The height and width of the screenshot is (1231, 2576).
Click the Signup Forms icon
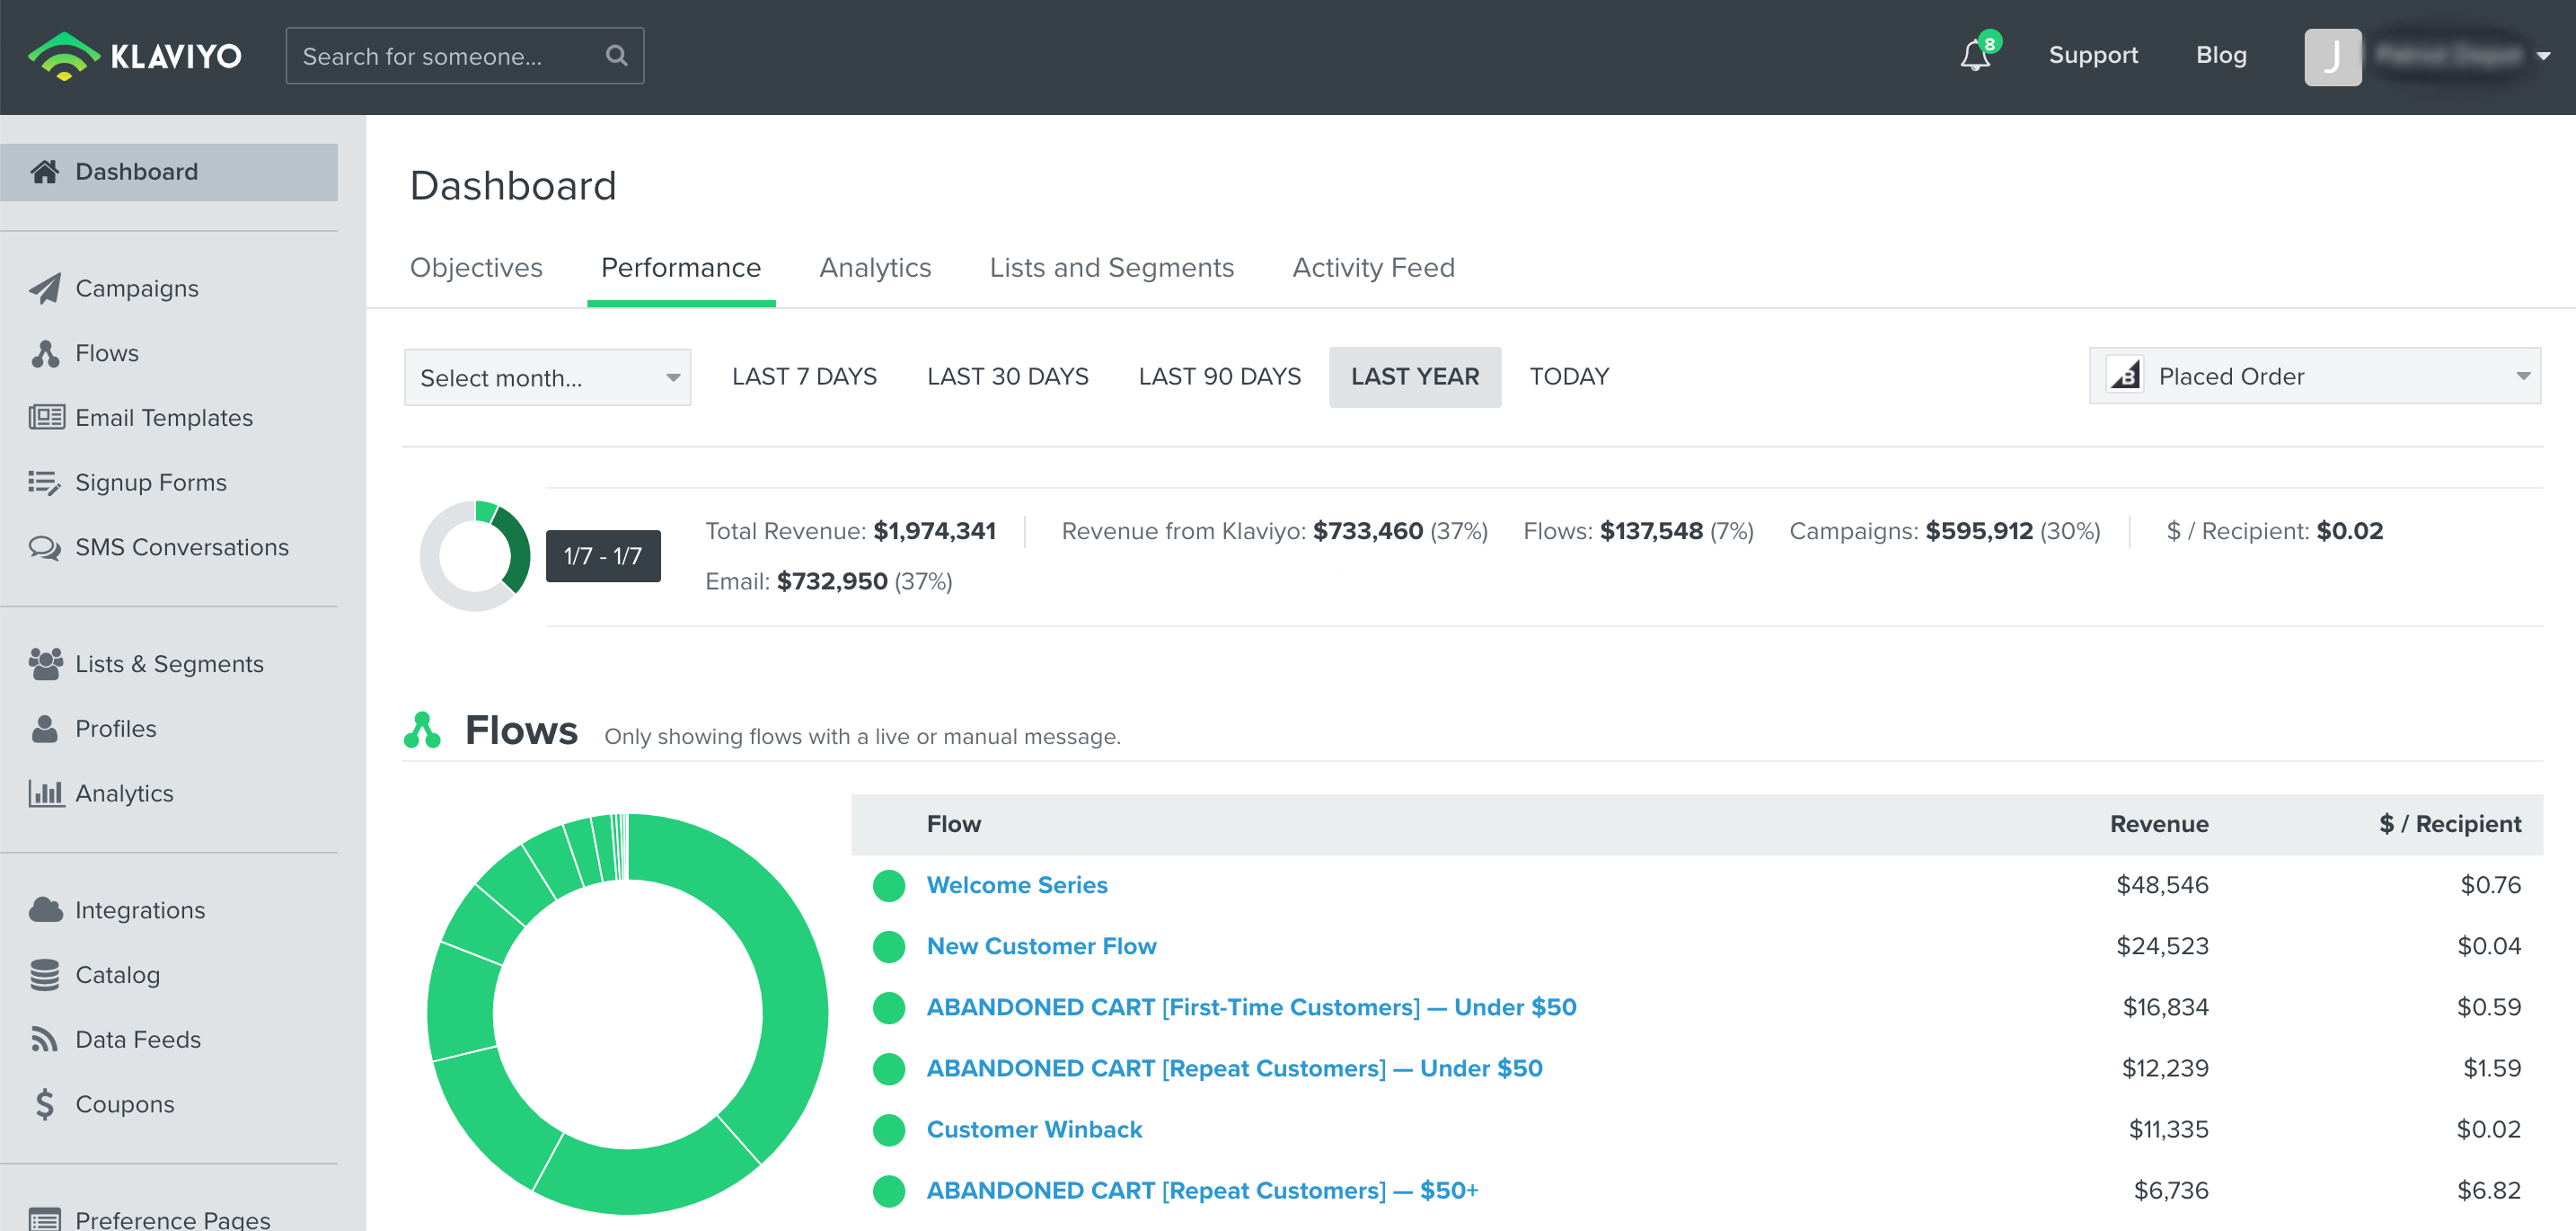point(45,482)
